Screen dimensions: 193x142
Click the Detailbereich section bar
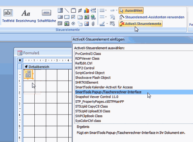pyautogui.click(x=47, y=67)
